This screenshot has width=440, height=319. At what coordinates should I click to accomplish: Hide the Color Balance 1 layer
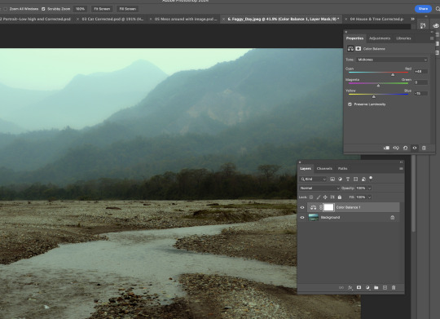pyautogui.click(x=302, y=207)
